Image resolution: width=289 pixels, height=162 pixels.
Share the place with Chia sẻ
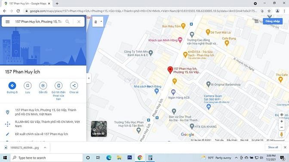click(74, 86)
